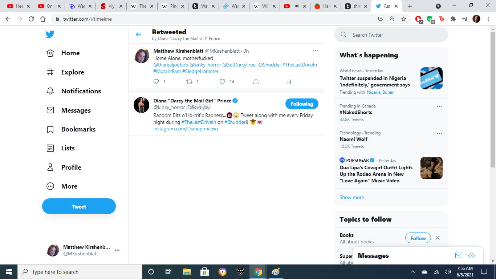This screenshot has width=496, height=279.
Task: Click the Following button for Diana Prince
Action: click(302, 104)
